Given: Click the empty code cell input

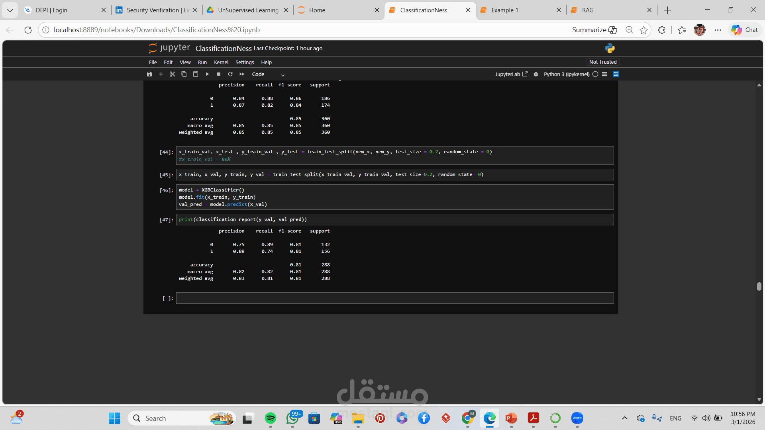Looking at the screenshot, I should pyautogui.click(x=394, y=298).
